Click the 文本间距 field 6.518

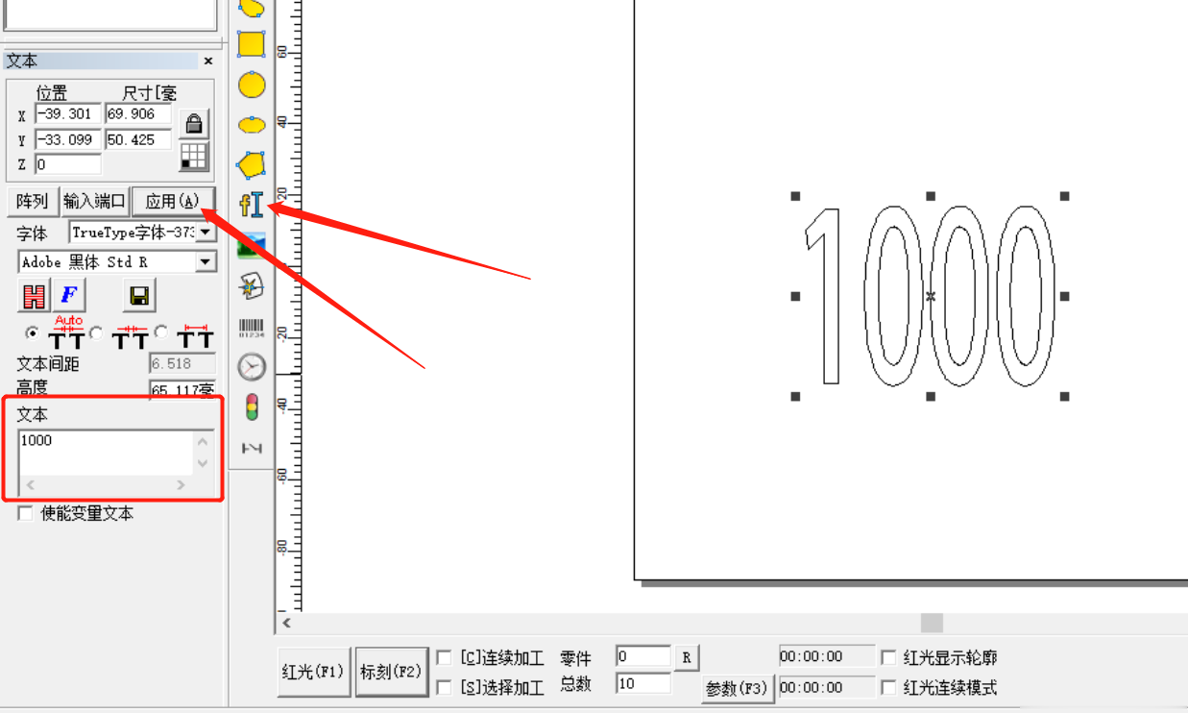182,364
